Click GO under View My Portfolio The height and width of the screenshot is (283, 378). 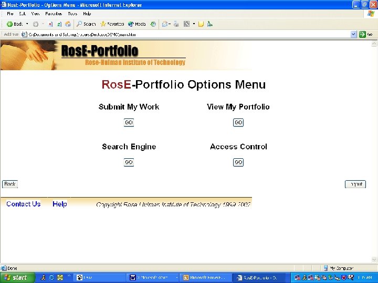coord(238,123)
